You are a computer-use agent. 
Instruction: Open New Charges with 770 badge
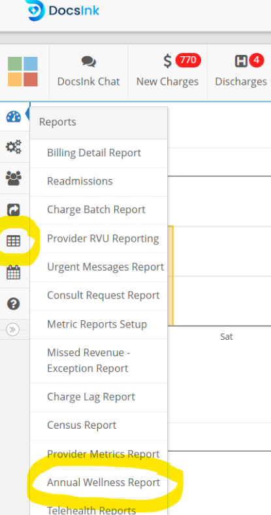click(x=167, y=71)
